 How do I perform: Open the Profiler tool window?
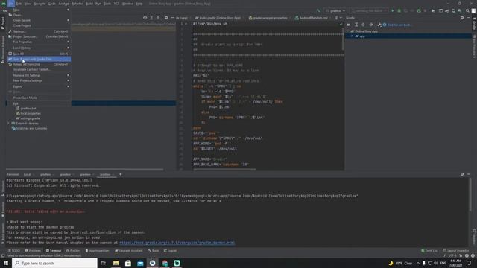(73, 251)
